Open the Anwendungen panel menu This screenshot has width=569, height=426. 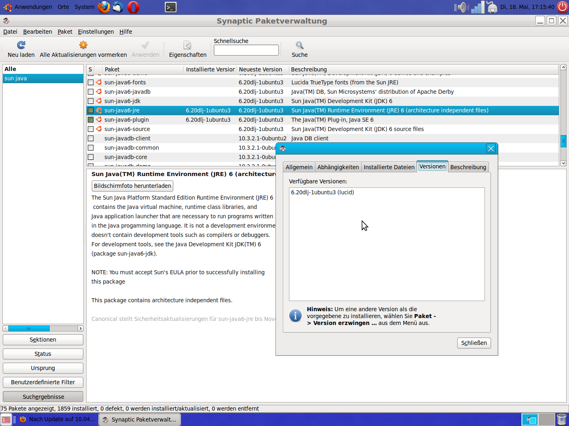pos(33,7)
